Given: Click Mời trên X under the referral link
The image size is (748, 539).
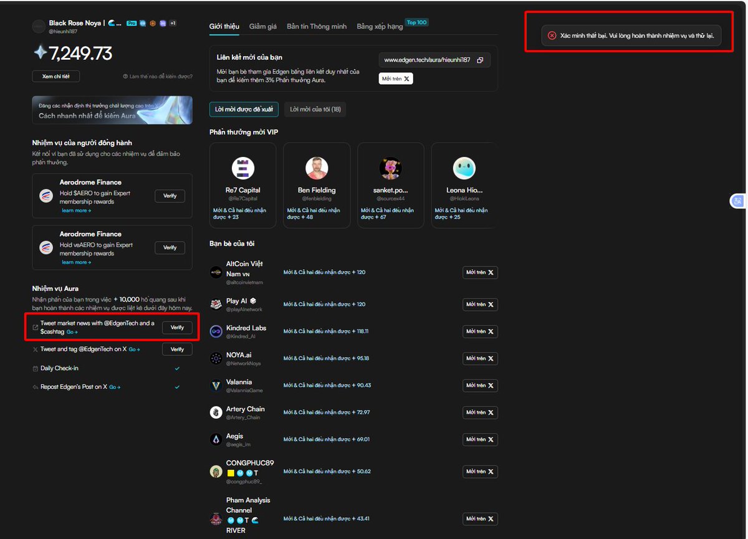Looking at the screenshot, I should coord(396,79).
